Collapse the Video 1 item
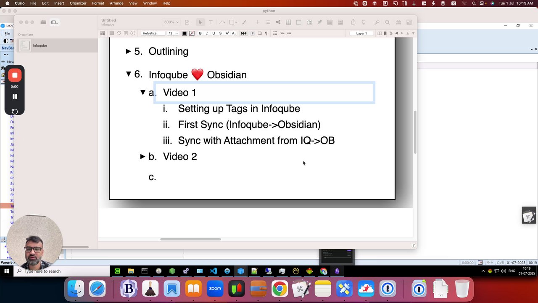The width and height of the screenshot is (538, 303). coord(143,92)
